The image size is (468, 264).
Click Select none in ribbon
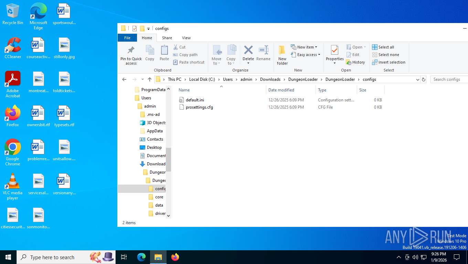point(385,55)
